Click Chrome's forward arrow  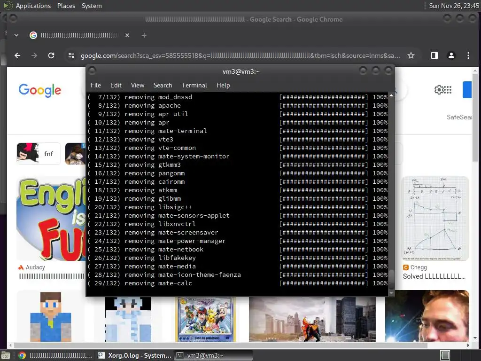tap(34, 55)
